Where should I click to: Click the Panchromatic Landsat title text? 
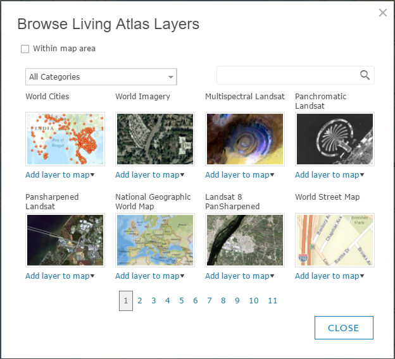pyautogui.click(x=321, y=101)
